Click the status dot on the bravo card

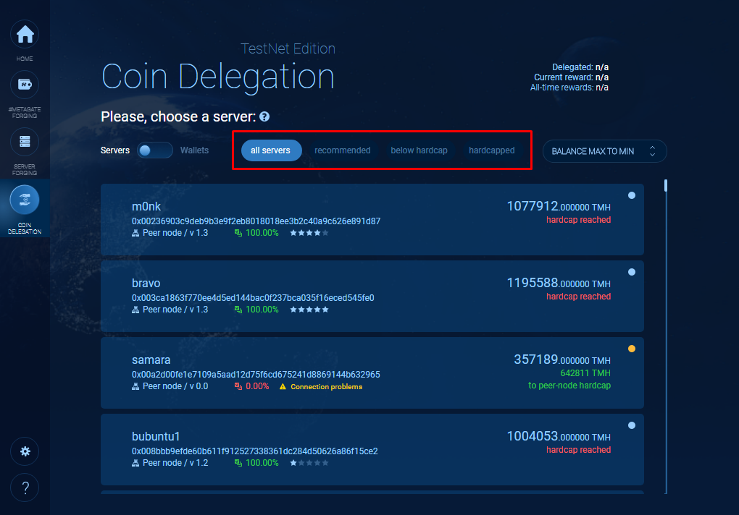[x=632, y=272]
